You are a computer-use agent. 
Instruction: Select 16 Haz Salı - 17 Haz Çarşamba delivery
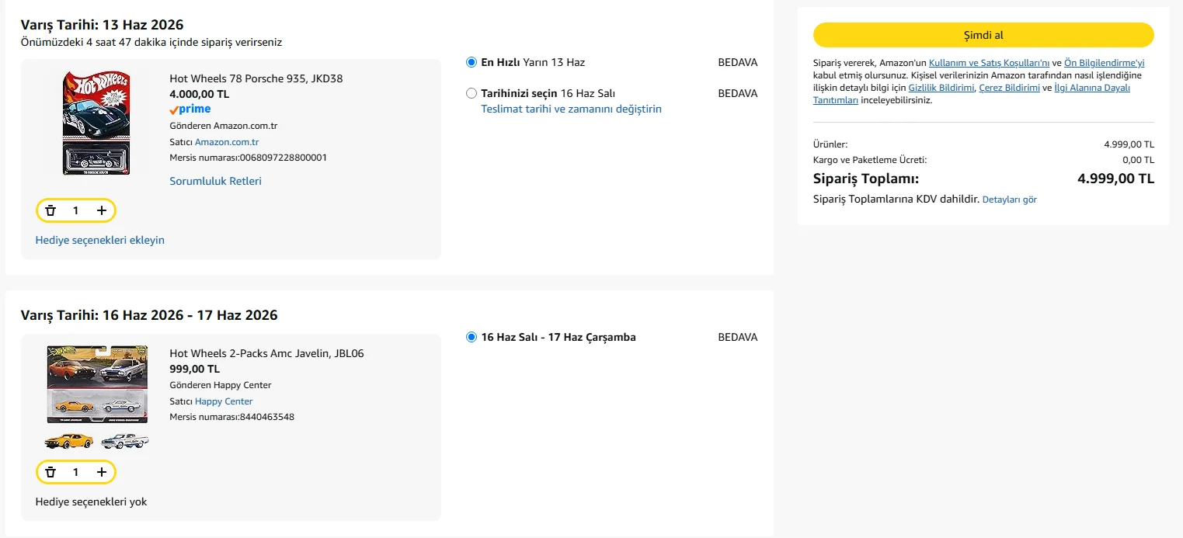pos(471,337)
